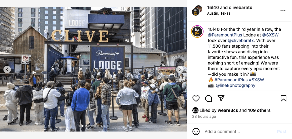Share the post via paper plane icon
The image size is (292, 139).
pos(221,98)
